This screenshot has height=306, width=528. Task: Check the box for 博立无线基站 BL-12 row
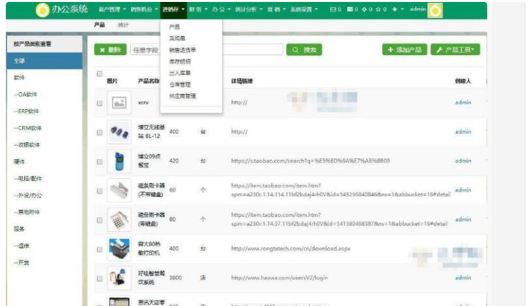click(x=99, y=132)
